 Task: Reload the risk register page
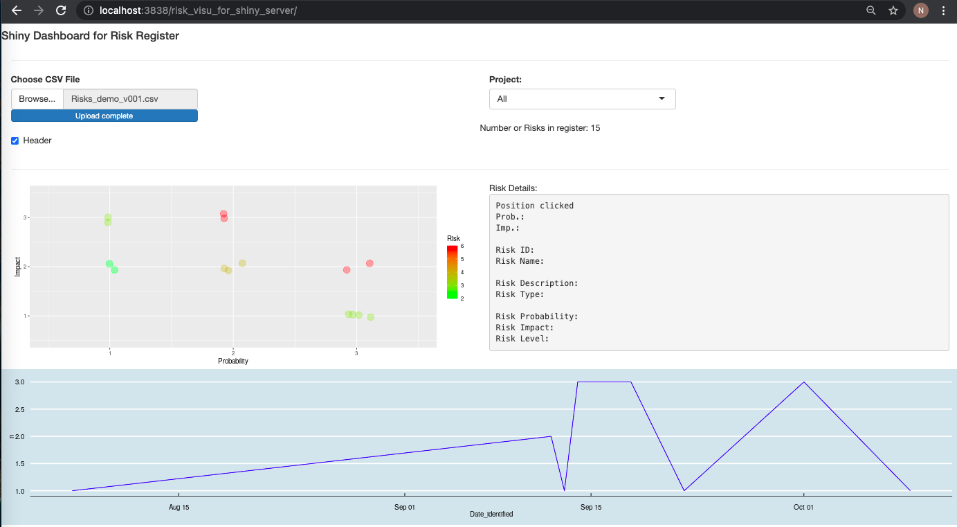62,10
